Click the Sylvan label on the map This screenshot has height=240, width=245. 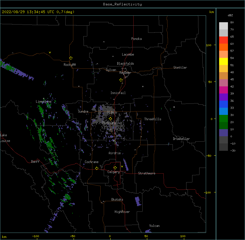tap(111, 70)
